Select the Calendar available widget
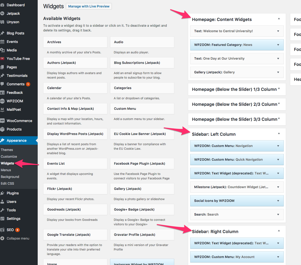The width and height of the screenshot is (301, 265). click(75, 88)
